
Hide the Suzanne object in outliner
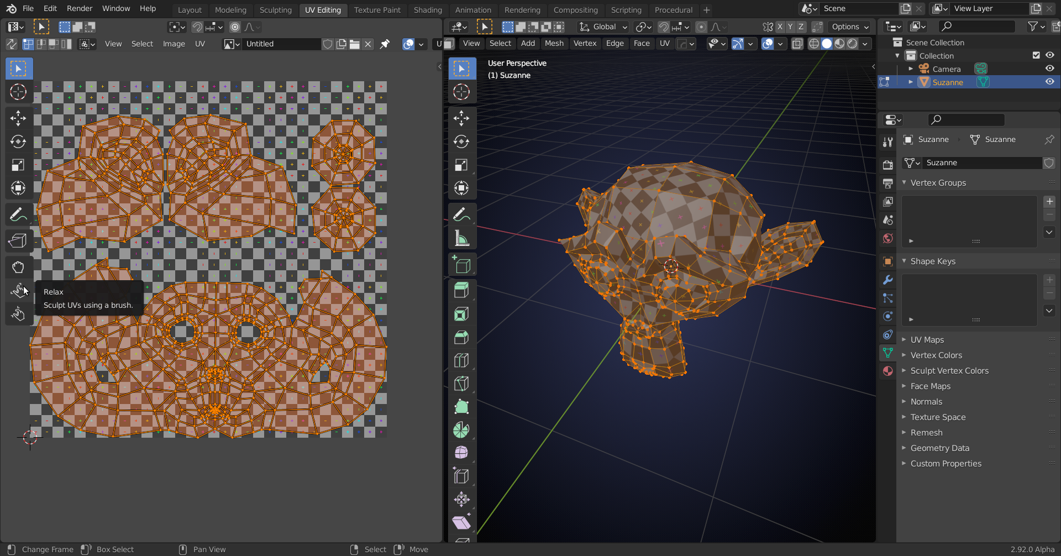click(1049, 82)
